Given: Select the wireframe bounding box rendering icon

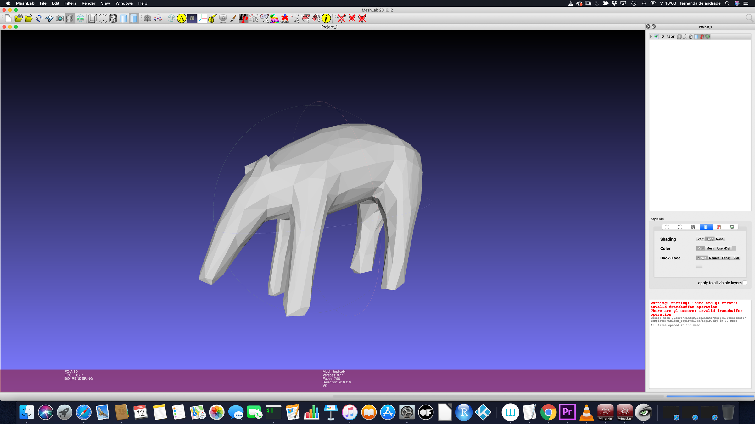Looking at the screenshot, I should pyautogui.click(x=92, y=18).
